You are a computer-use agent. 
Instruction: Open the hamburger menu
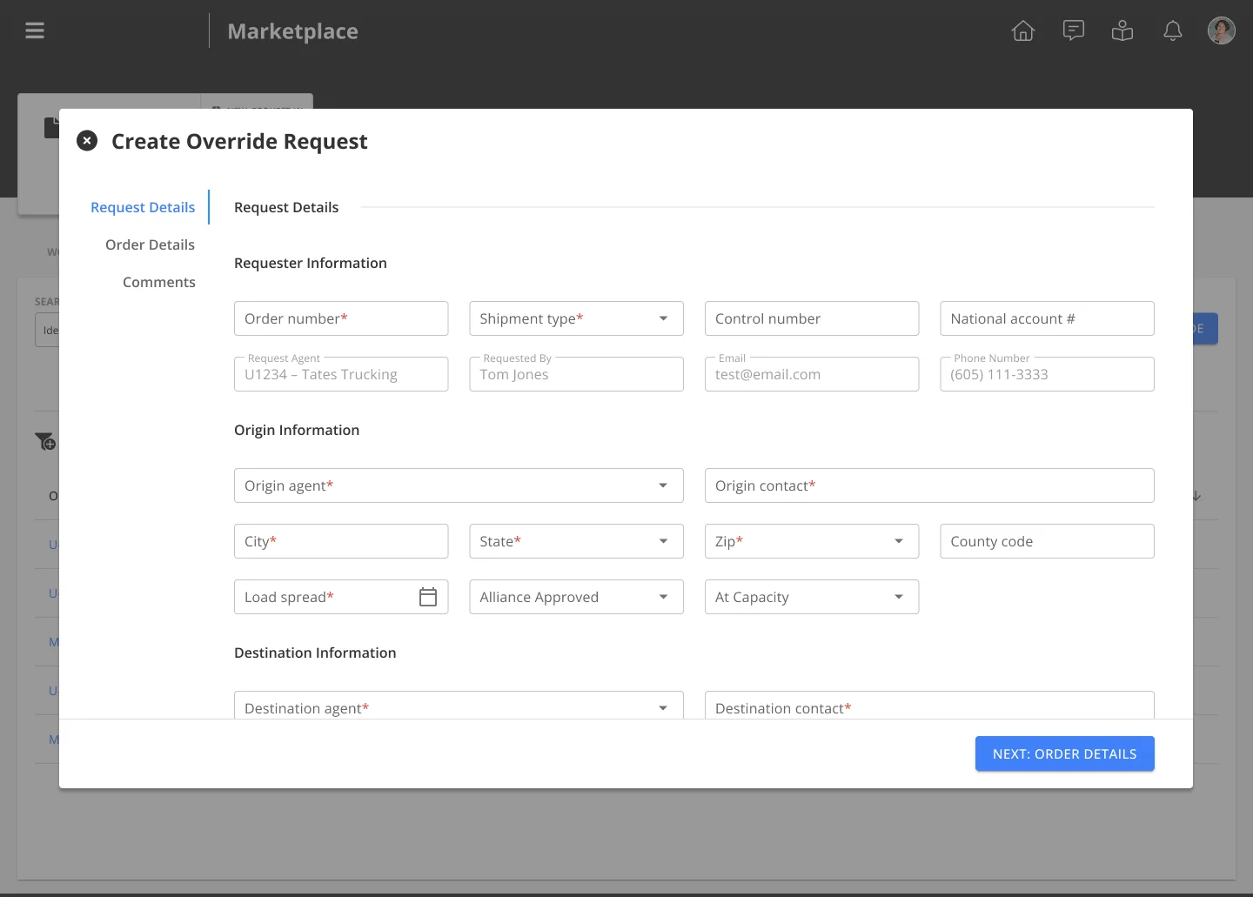[x=35, y=31]
